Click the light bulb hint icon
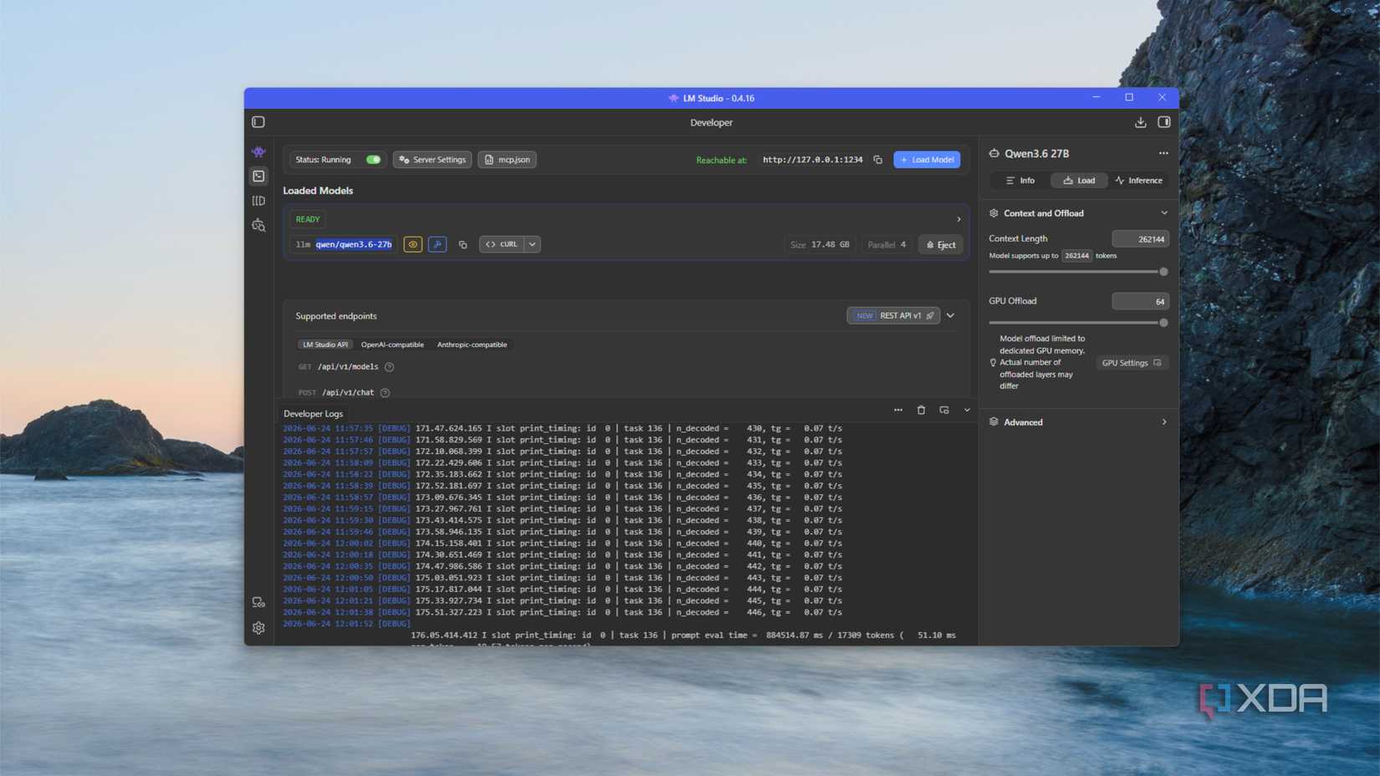1380x776 pixels. click(x=993, y=363)
